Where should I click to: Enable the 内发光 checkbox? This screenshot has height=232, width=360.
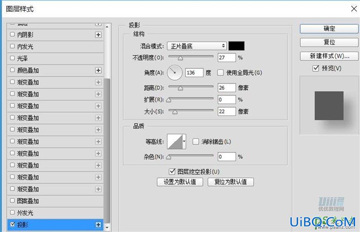(12, 46)
